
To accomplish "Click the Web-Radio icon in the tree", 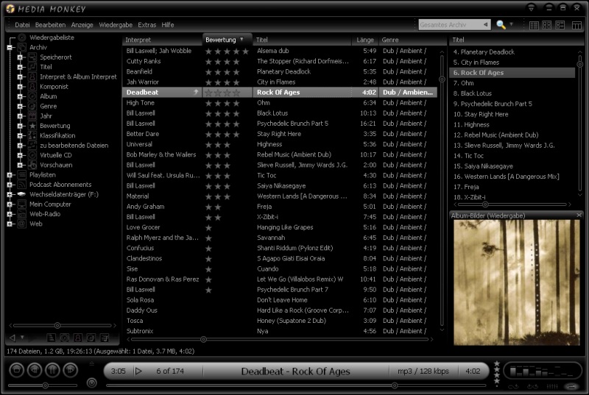I will point(22,214).
